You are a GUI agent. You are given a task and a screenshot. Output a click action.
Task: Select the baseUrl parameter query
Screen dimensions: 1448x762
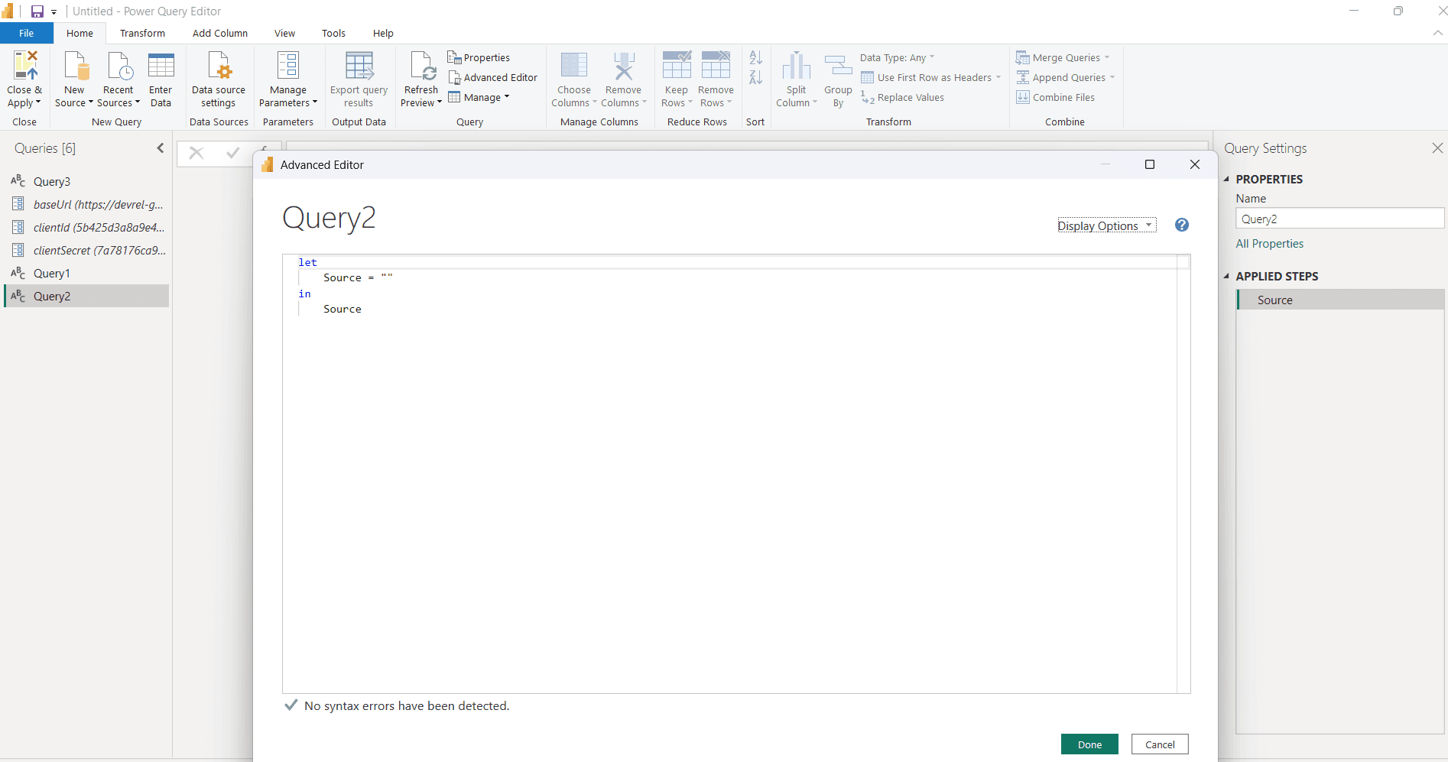click(x=86, y=204)
